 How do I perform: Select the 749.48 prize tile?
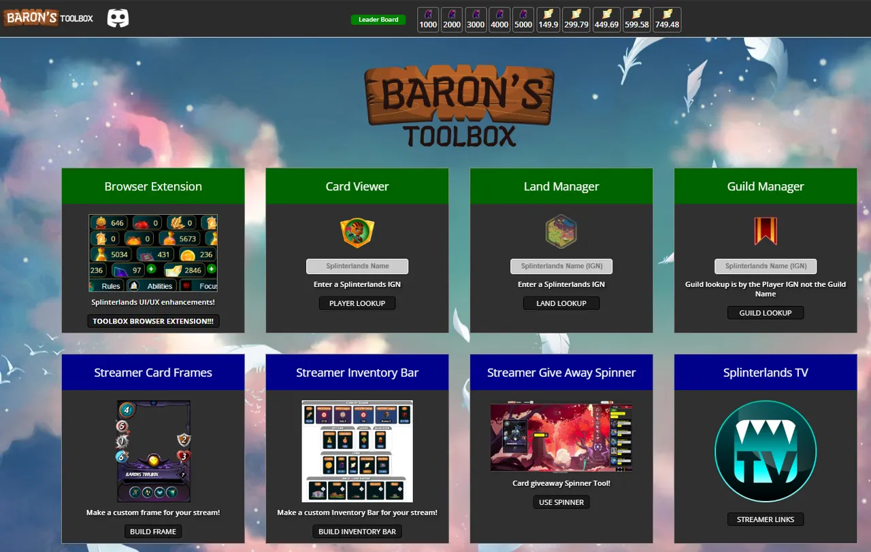(x=667, y=20)
